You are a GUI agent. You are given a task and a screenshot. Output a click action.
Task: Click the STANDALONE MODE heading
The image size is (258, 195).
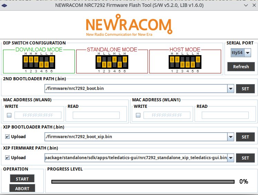[x=112, y=50]
